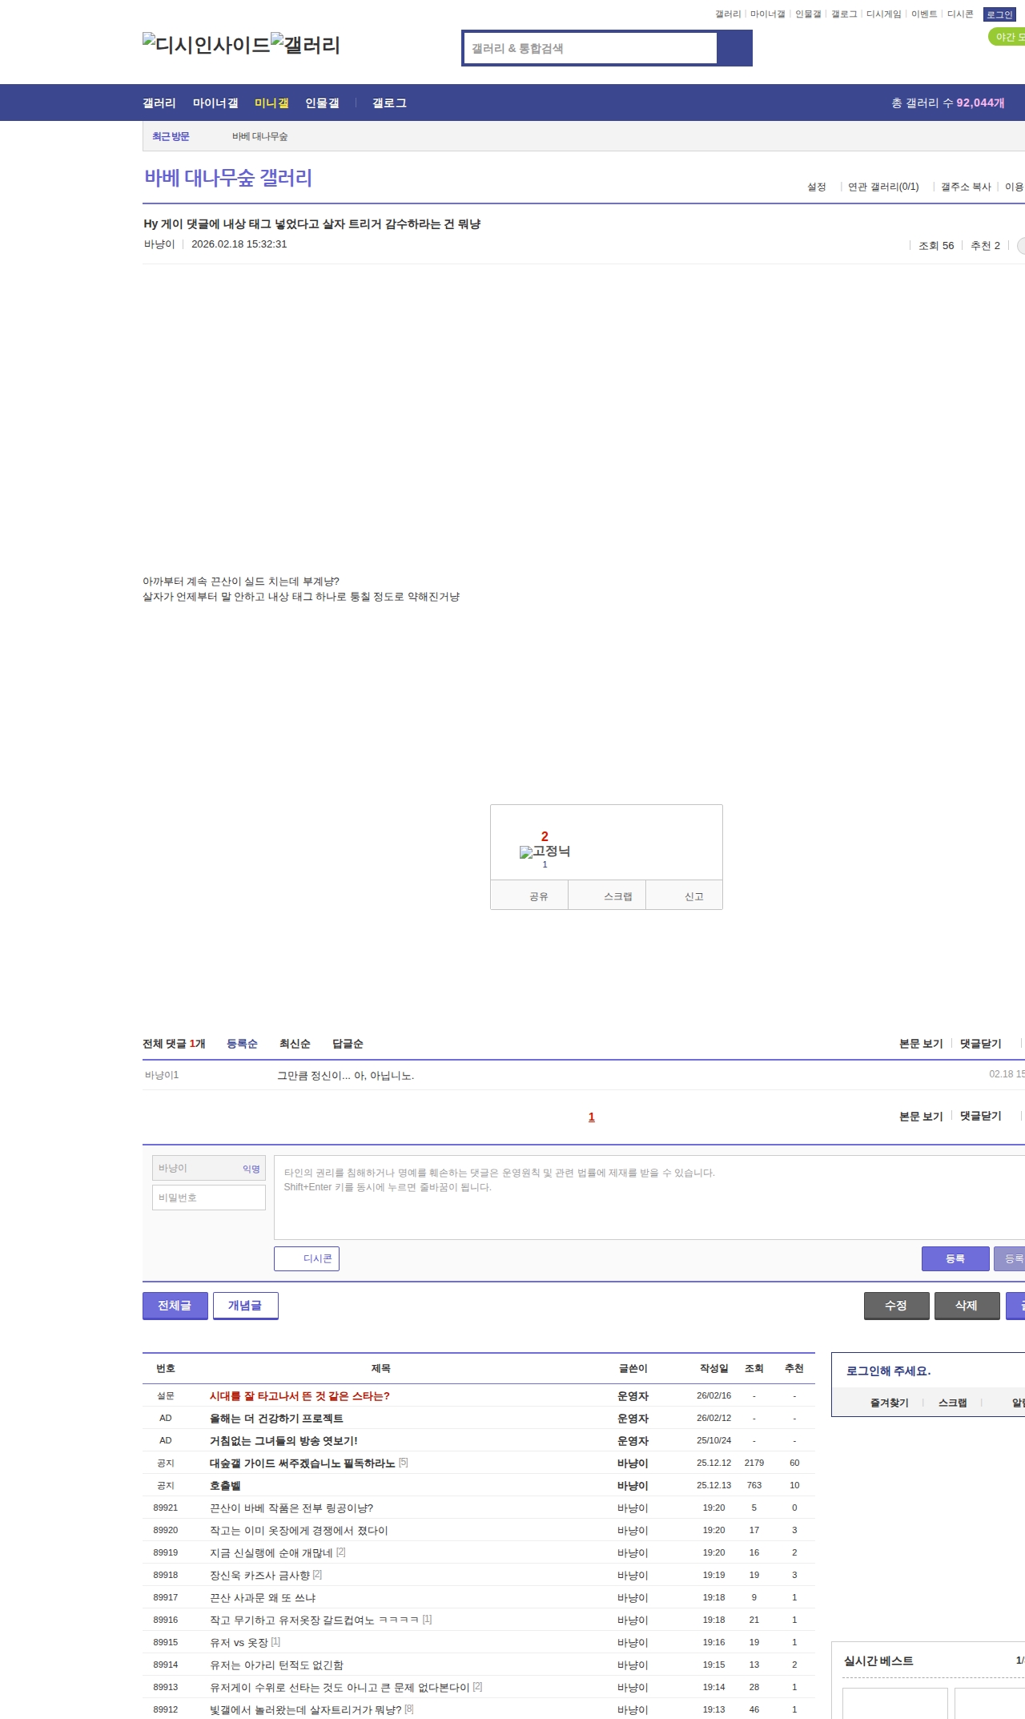Open the survey post 시대를 잘 타고나서 뜬 것 같은 스타는?
The image size is (1025, 1719).
pyautogui.click(x=299, y=1395)
